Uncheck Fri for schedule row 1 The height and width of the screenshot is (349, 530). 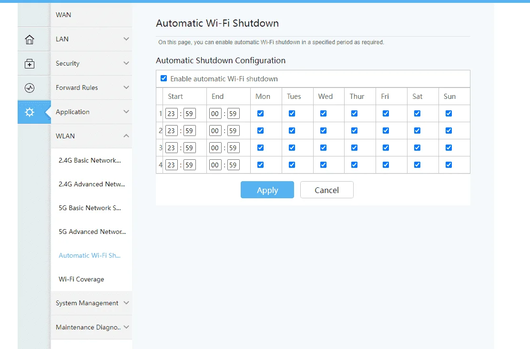(x=386, y=113)
